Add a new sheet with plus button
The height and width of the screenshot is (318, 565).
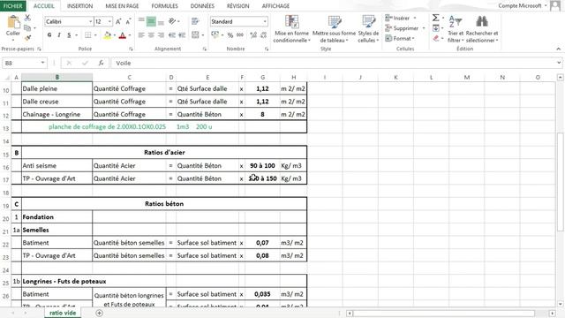[x=99, y=313]
